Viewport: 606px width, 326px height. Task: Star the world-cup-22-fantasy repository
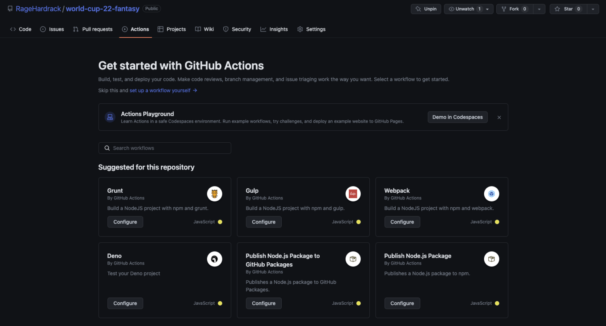568,9
